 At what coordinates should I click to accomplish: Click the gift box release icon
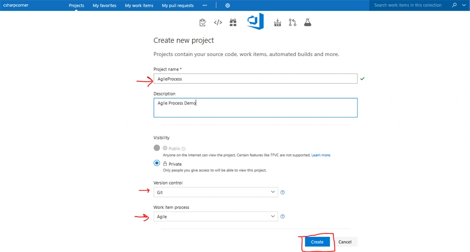pos(233,22)
